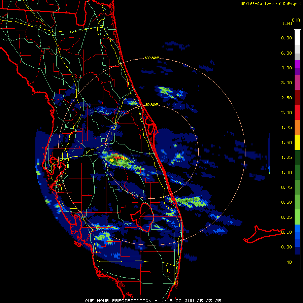Click the 3.00 legend value

tap(287, 83)
